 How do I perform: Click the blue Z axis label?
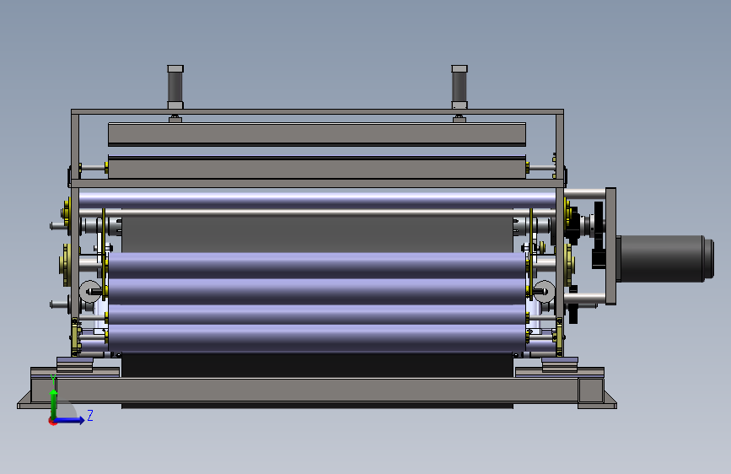coord(90,415)
